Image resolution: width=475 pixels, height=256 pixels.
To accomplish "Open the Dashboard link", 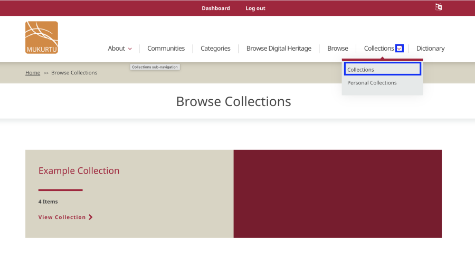I will point(216,8).
